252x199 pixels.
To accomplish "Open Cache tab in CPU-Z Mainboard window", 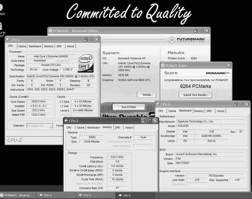I will pos(172,111).
